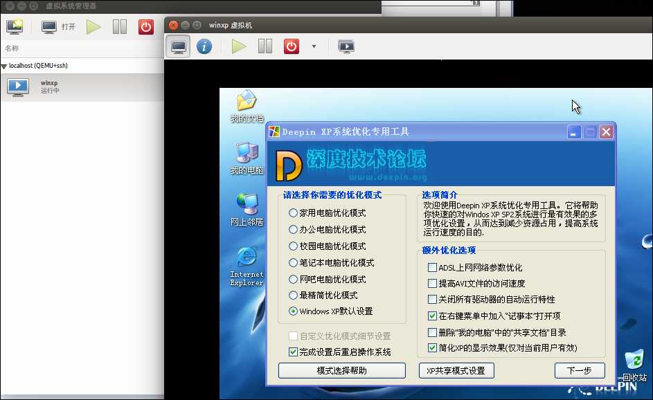Click the snapshots management icon in winxp toolbar

(346, 46)
